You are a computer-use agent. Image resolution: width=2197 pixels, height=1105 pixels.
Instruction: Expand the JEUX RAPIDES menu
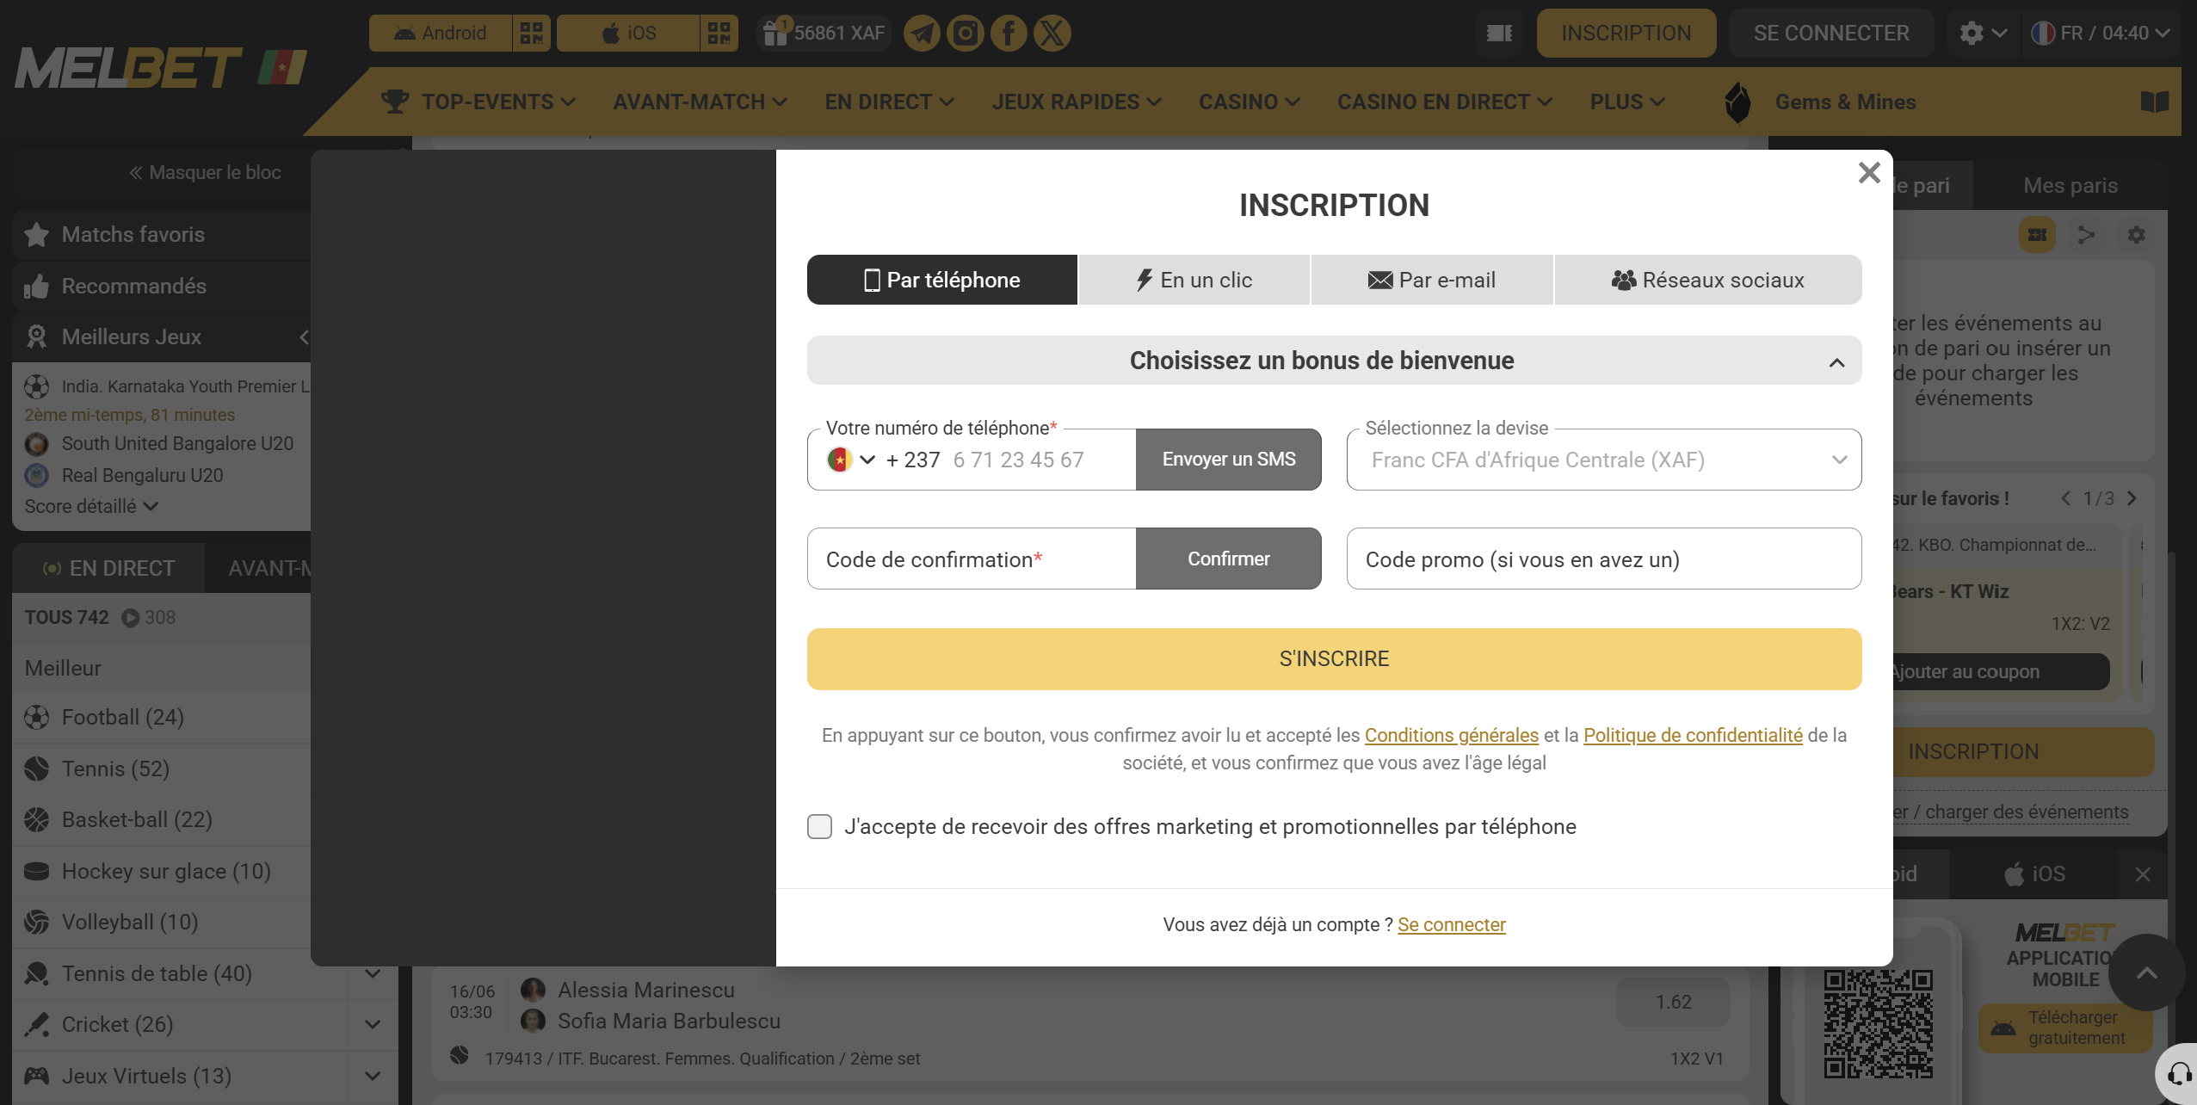pos(1077,102)
